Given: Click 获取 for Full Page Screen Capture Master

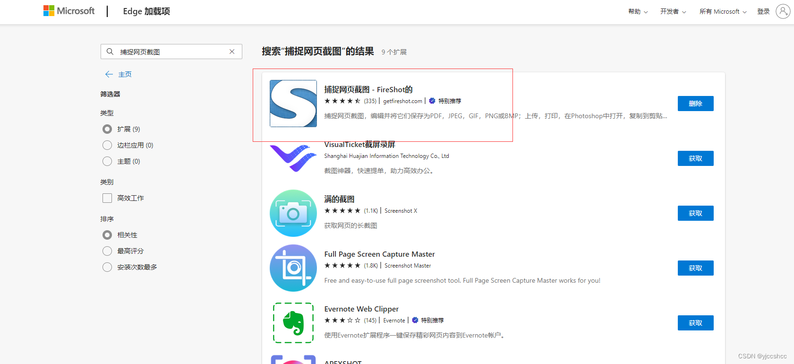Looking at the screenshot, I should [695, 268].
